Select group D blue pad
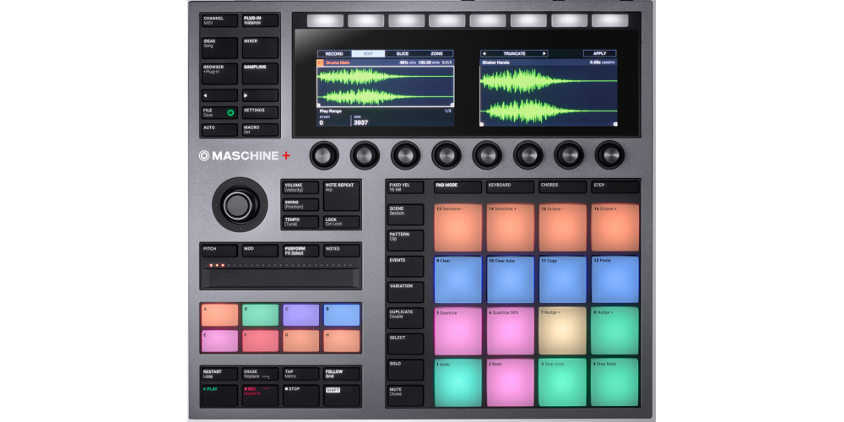The image size is (844, 422). [342, 316]
